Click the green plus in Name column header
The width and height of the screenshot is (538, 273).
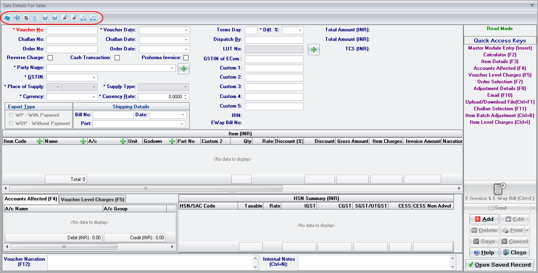(83, 141)
